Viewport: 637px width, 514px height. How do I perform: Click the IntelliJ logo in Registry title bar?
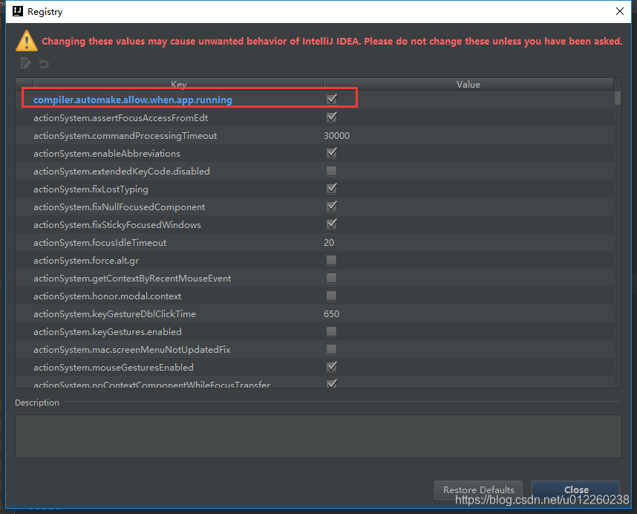coord(18,11)
